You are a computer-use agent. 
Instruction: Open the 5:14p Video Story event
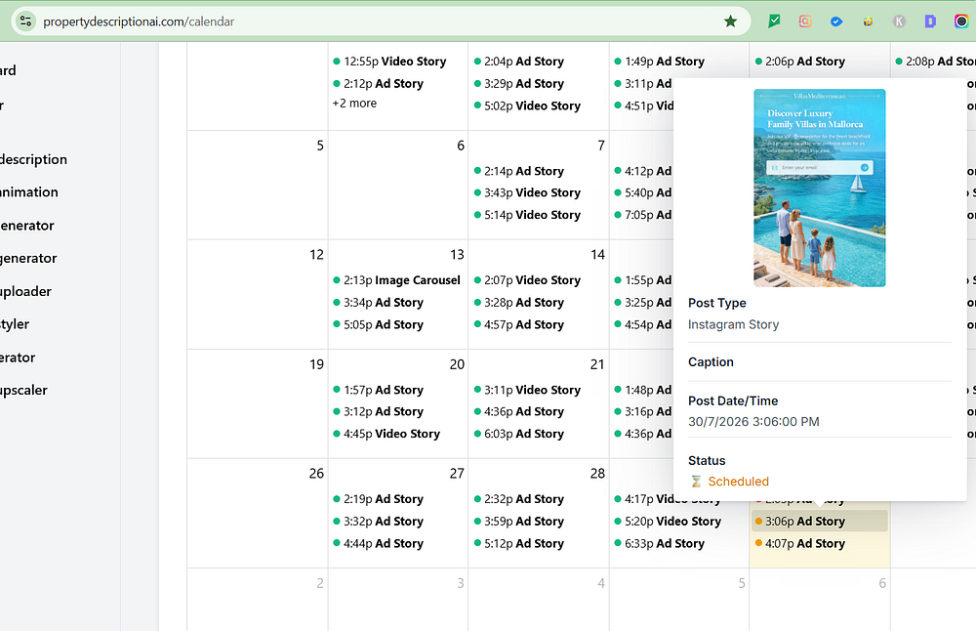pos(527,215)
